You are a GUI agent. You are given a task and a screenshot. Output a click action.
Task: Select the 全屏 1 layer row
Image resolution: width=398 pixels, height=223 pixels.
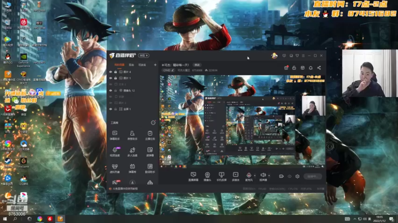(133, 109)
